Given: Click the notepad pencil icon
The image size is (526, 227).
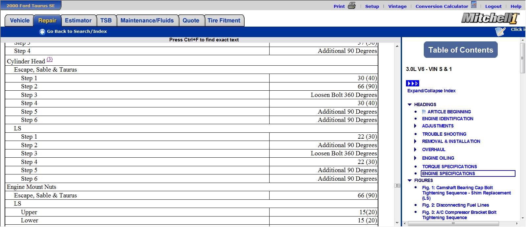Looking at the screenshot, I should (500, 32).
